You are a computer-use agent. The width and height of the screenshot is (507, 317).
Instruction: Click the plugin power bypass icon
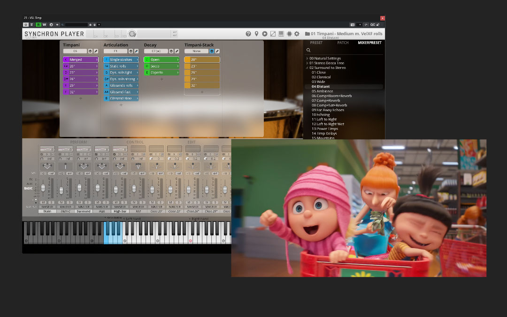coord(25,24)
